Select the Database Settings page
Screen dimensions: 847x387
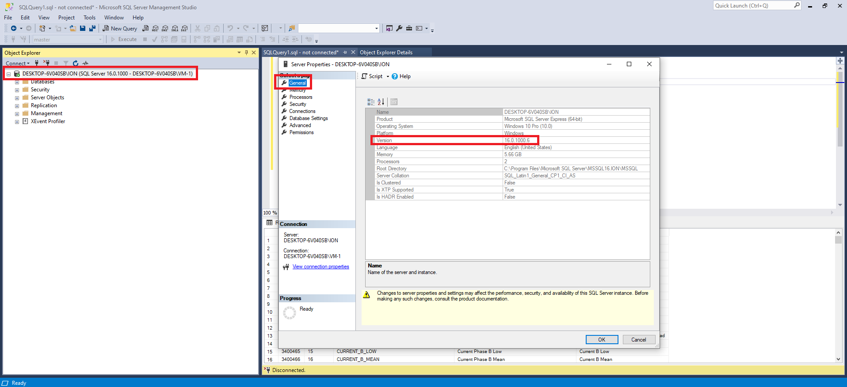click(x=309, y=118)
